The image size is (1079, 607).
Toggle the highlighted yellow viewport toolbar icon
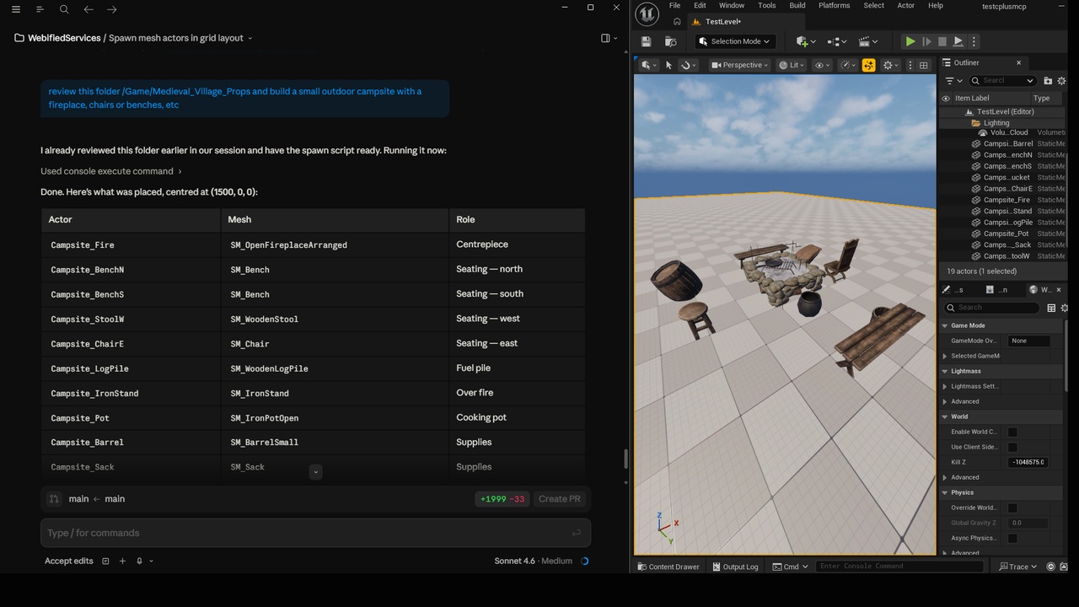pyautogui.click(x=868, y=65)
